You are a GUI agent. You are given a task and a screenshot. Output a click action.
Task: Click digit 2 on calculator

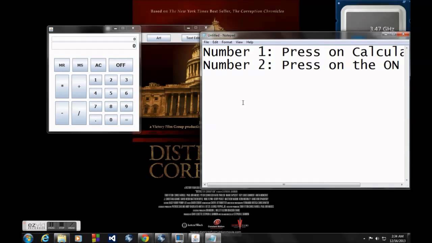[111, 80]
